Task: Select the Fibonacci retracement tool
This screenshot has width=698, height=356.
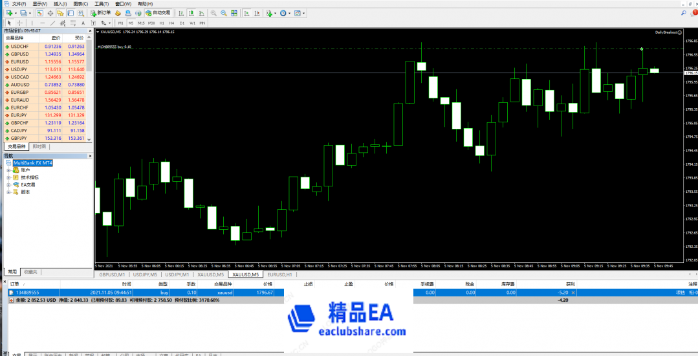Action: 73,23
